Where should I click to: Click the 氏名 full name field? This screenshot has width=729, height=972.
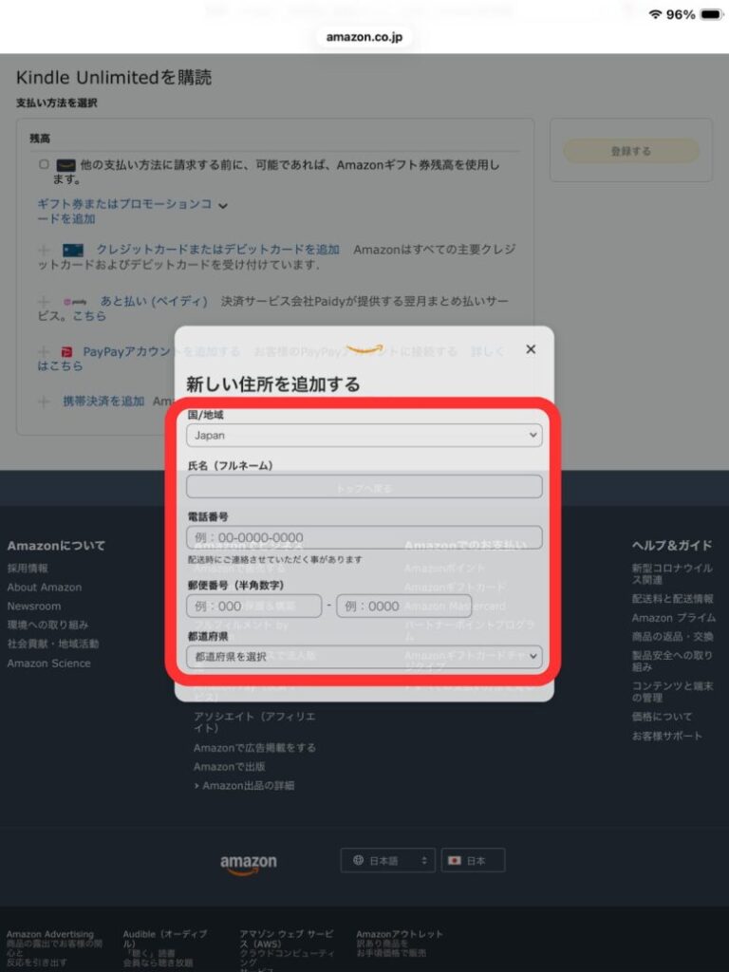(364, 487)
